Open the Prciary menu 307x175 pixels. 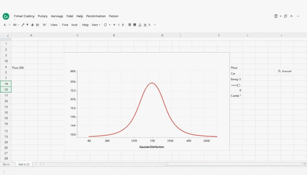(x=43, y=16)
